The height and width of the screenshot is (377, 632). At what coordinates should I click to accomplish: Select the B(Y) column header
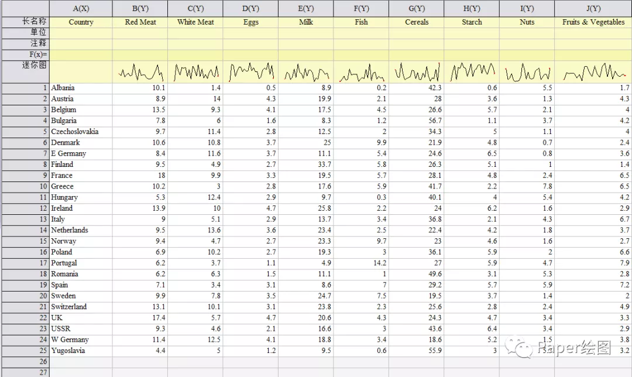tap(140, 8)
